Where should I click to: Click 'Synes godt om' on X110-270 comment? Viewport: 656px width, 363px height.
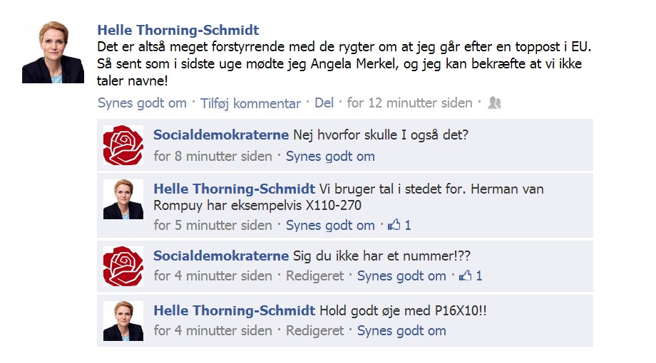point(330,226)
